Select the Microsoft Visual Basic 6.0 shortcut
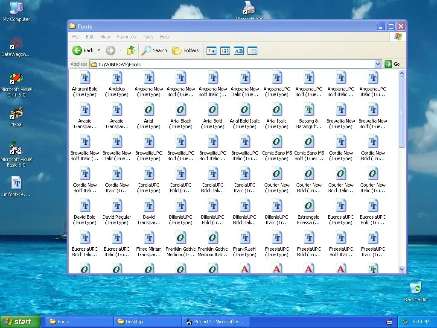This screenshot has height=328, width=437. click(x=16, y=154)
